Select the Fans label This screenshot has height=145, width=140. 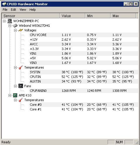click(x=28, y=86)
